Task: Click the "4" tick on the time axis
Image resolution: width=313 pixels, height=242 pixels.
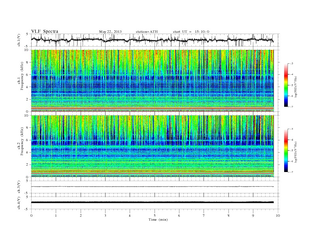Action: click(x=130, y=216)
